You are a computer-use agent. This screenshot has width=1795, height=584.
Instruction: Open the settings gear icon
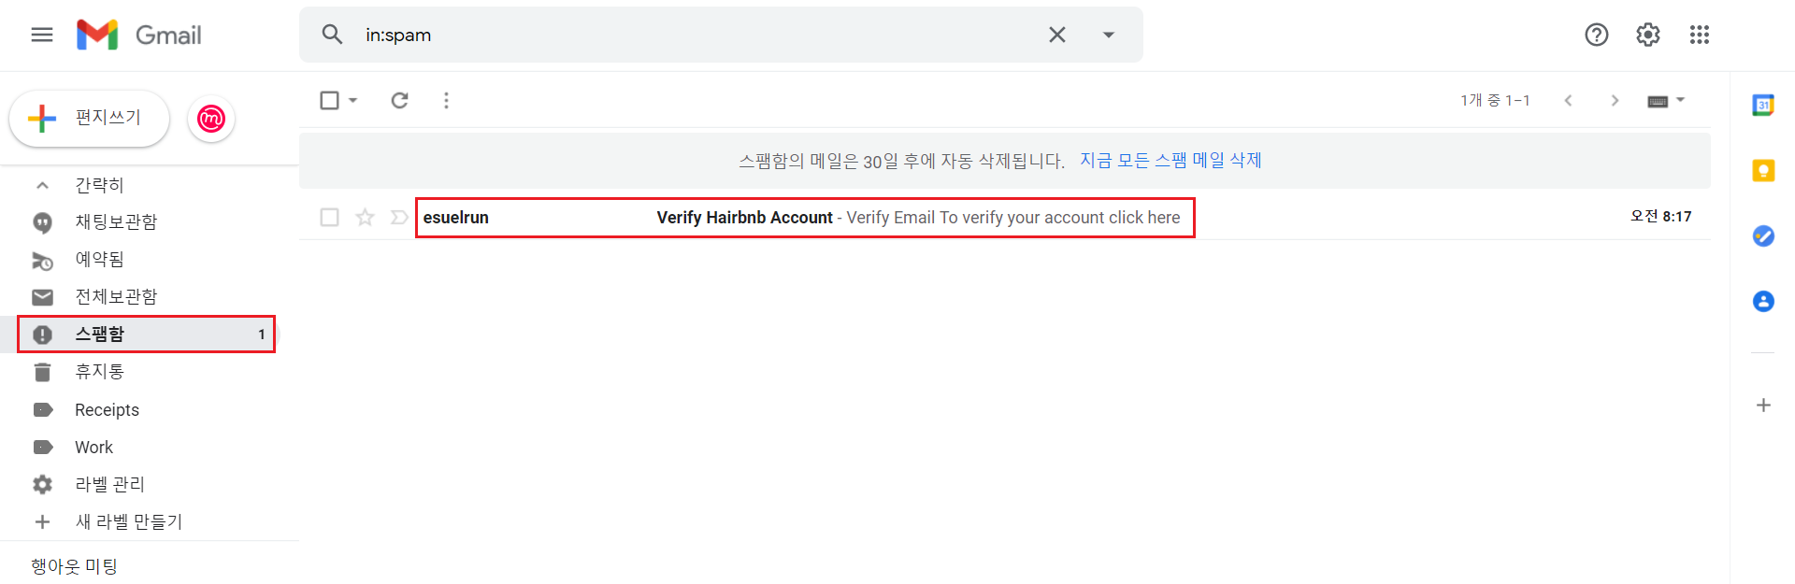1647,35
